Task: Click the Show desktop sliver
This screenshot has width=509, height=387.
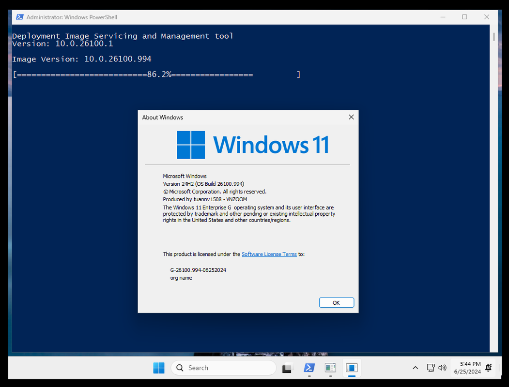Action: 499,368
